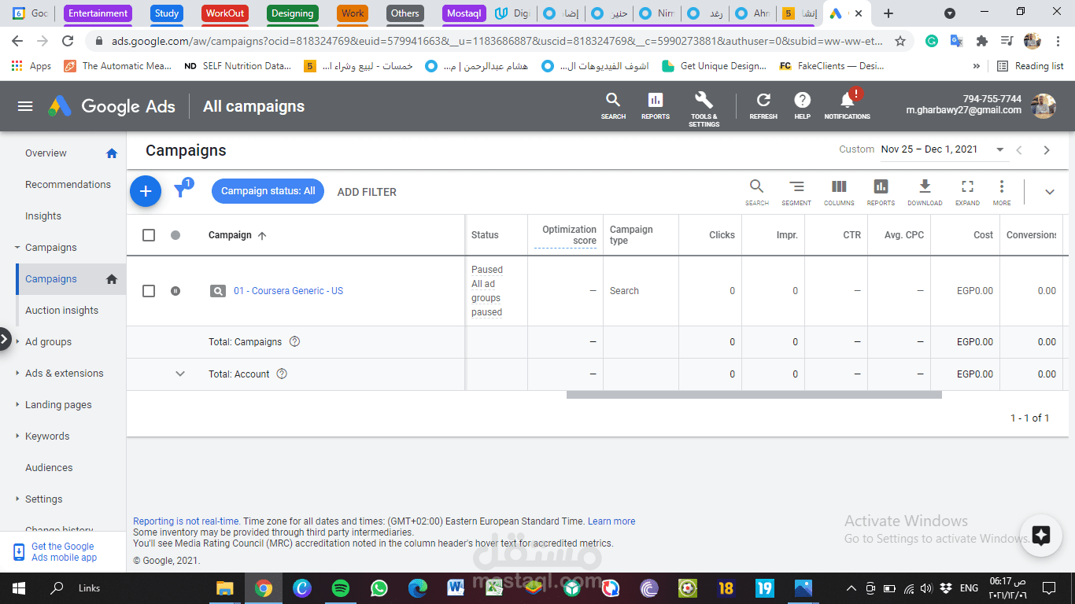Open help for Total: Account
The height and width of the screenshot is (604, 1075).
coord(282,374)
